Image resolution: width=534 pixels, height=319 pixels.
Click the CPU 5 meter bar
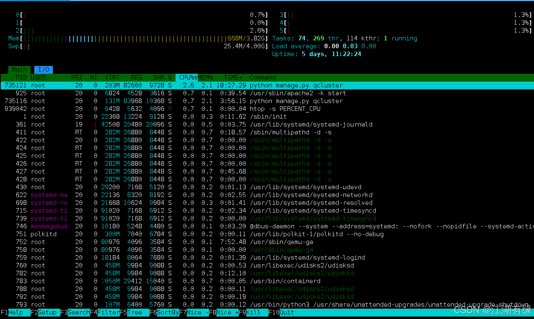point(406,30)
